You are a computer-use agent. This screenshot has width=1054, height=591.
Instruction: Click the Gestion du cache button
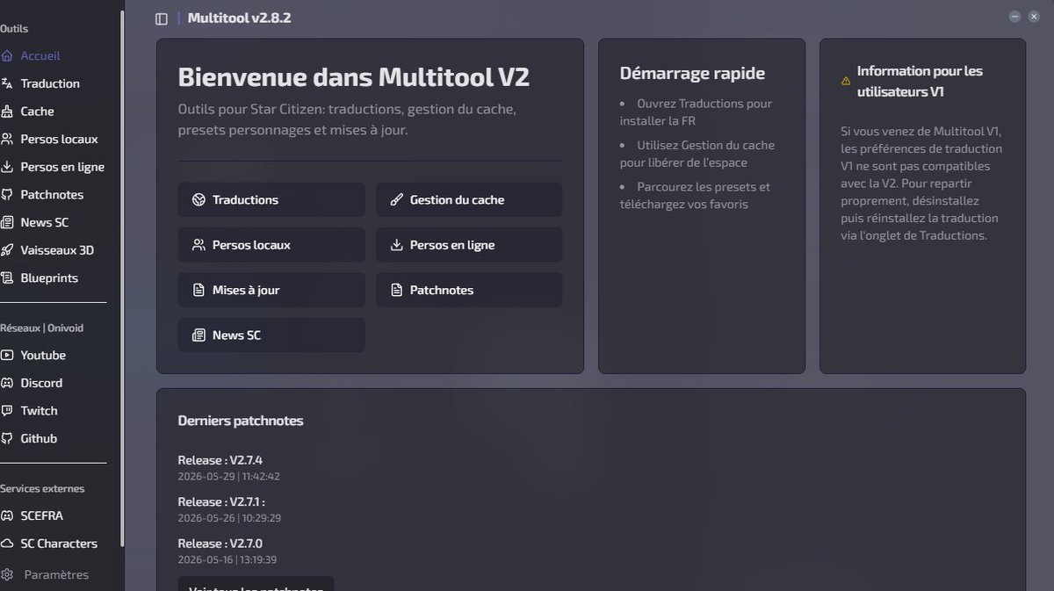click(469, 200)
